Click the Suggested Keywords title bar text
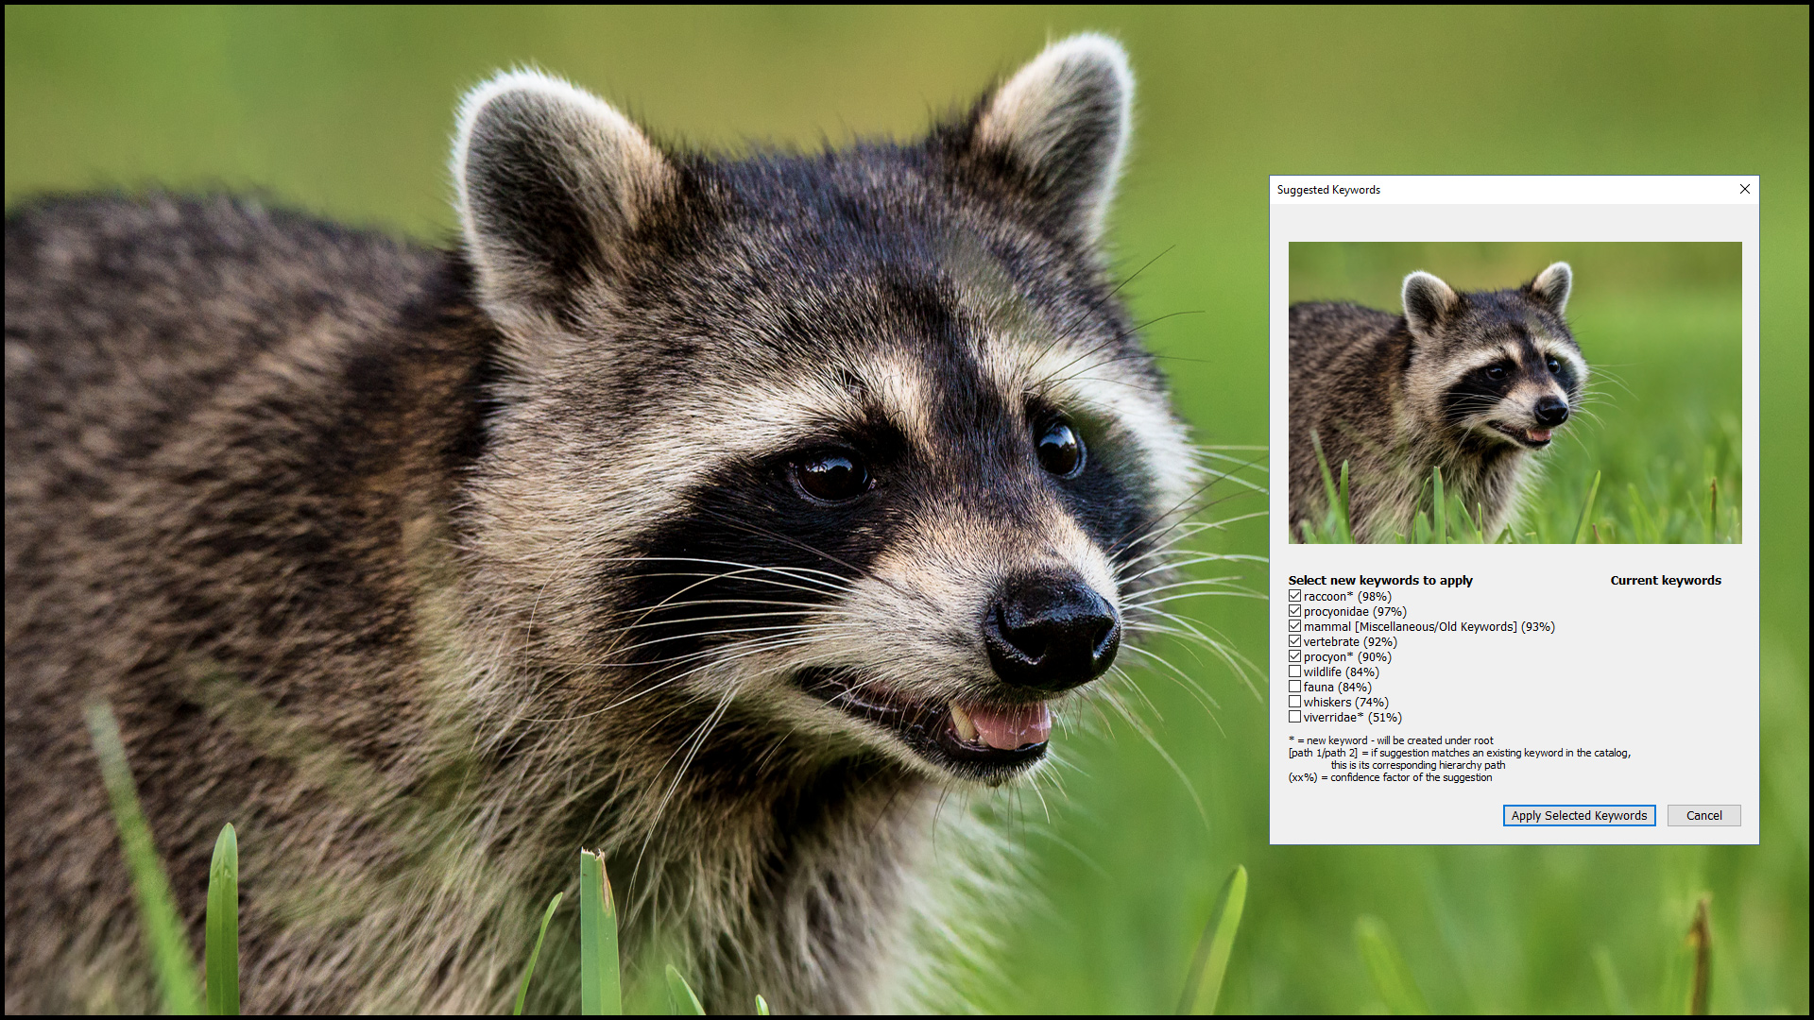 pos(1328,190)
